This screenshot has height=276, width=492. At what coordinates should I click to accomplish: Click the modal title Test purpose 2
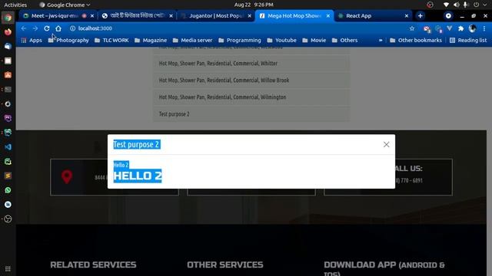pos(137,145)
